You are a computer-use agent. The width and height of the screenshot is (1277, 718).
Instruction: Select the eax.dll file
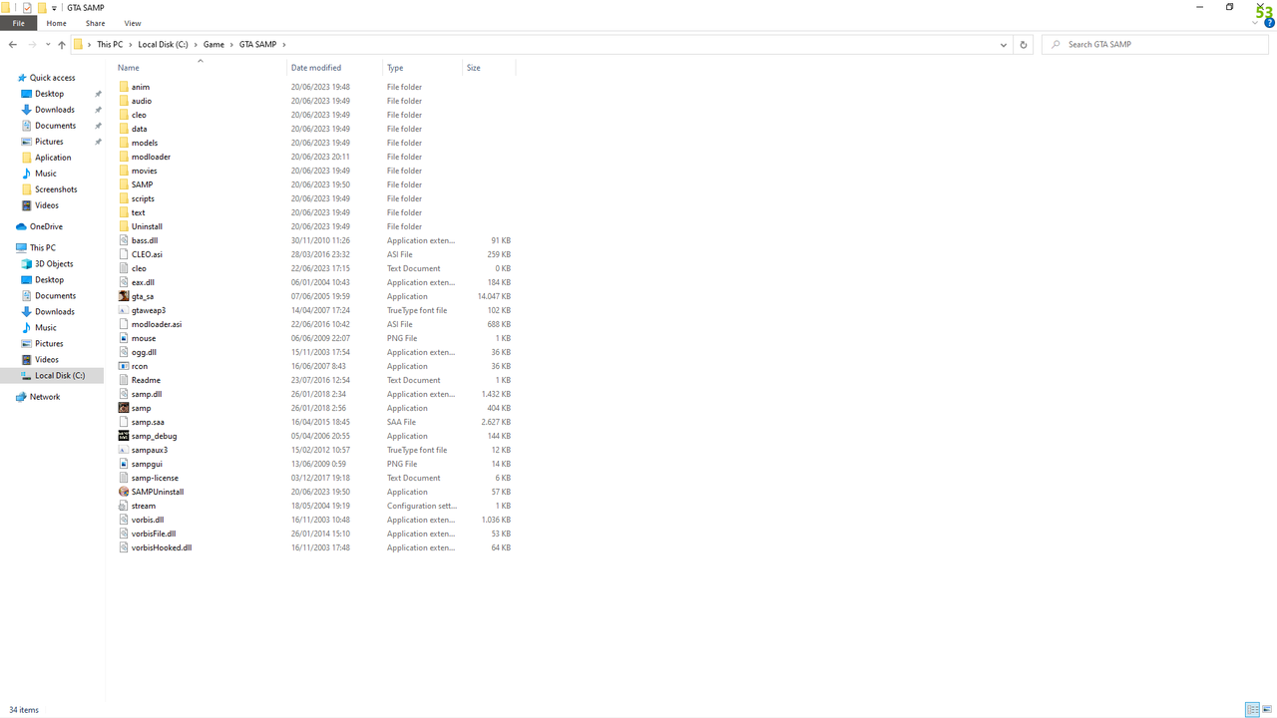[143, 282]
